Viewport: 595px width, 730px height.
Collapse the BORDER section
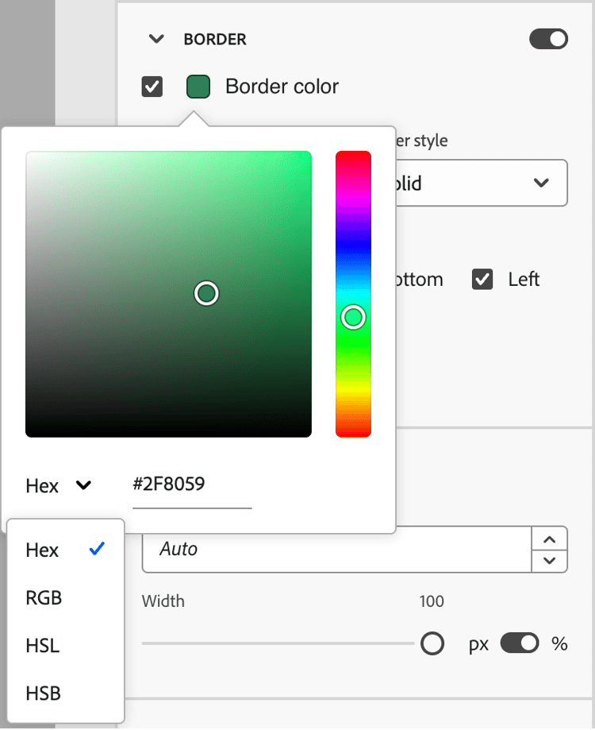(x=156, y=39)
